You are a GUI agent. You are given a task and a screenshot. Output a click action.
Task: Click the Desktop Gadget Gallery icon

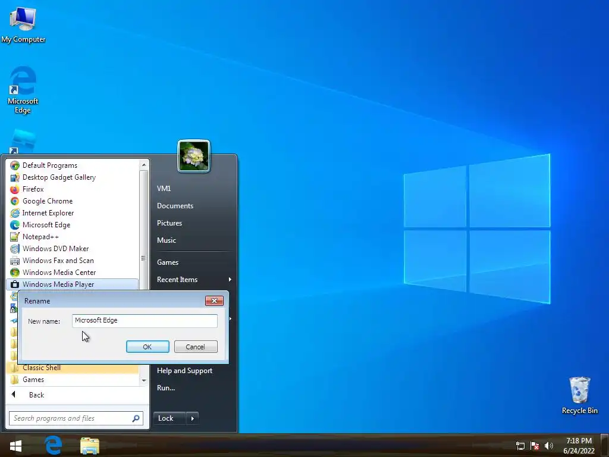[15, 177]
